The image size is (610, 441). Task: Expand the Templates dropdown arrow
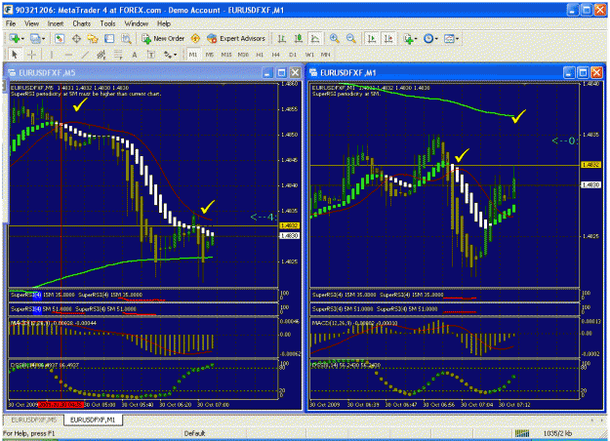(457, 38)
